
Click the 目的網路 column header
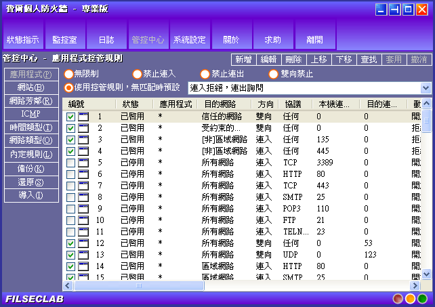click(220, 104)
